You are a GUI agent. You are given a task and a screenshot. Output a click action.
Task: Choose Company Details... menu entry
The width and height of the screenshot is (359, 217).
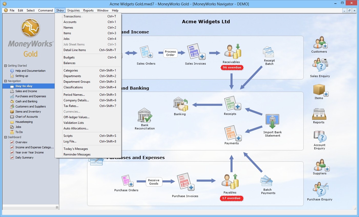[x=88, y=100]
